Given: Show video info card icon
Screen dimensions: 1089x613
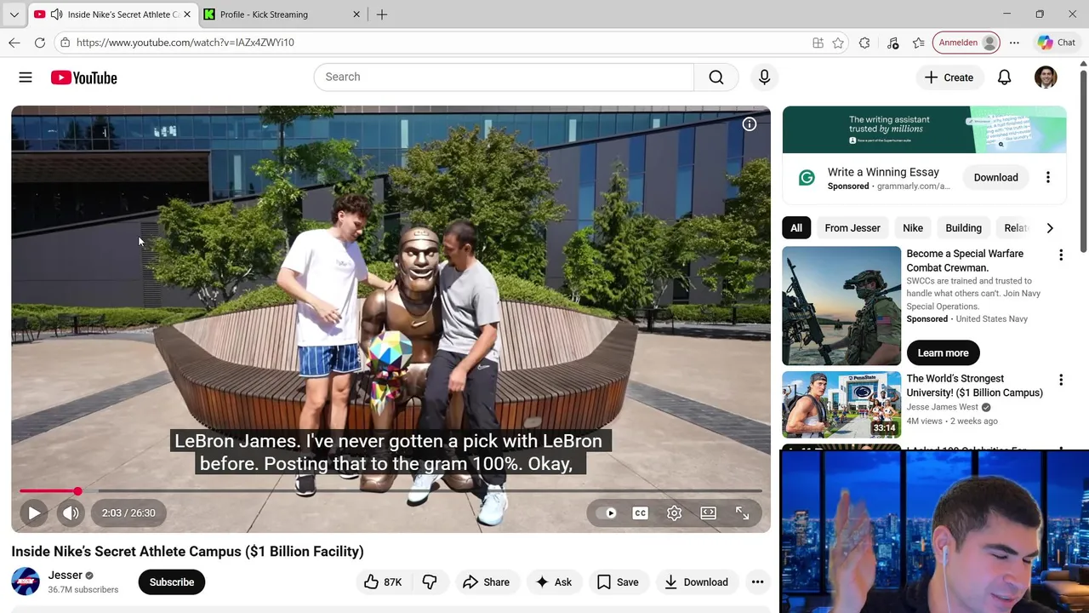Looking at the screenshot, I should (x=750, y=124).
